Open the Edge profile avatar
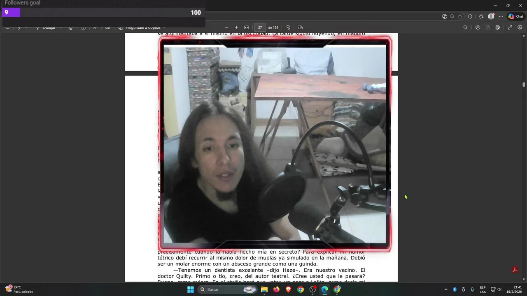The image size is (527, 296). click(x=491, y=16)
